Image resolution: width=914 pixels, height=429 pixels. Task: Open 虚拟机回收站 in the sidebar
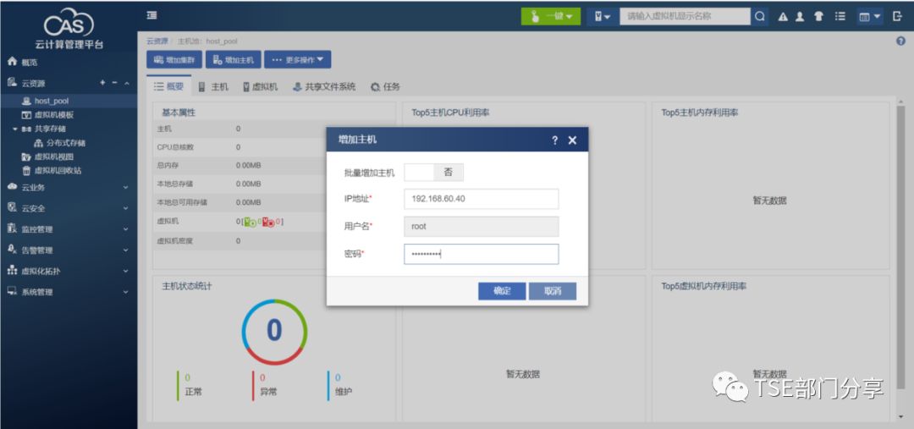[58, 171]
